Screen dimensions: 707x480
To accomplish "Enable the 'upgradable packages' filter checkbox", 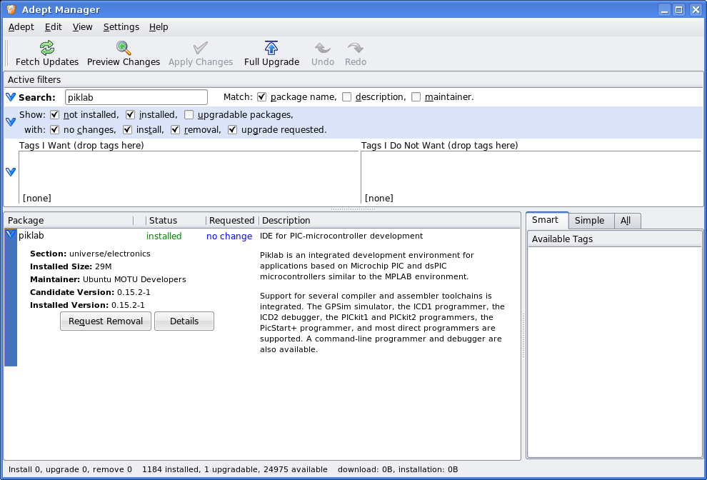I will click(x=189, y=114).
